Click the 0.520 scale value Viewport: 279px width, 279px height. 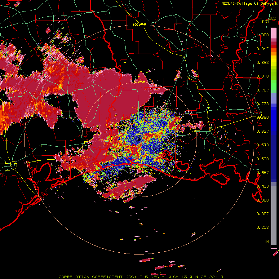tap(263, 159)
